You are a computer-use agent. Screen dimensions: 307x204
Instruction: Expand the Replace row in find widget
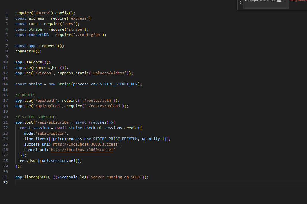pos(241,3)
